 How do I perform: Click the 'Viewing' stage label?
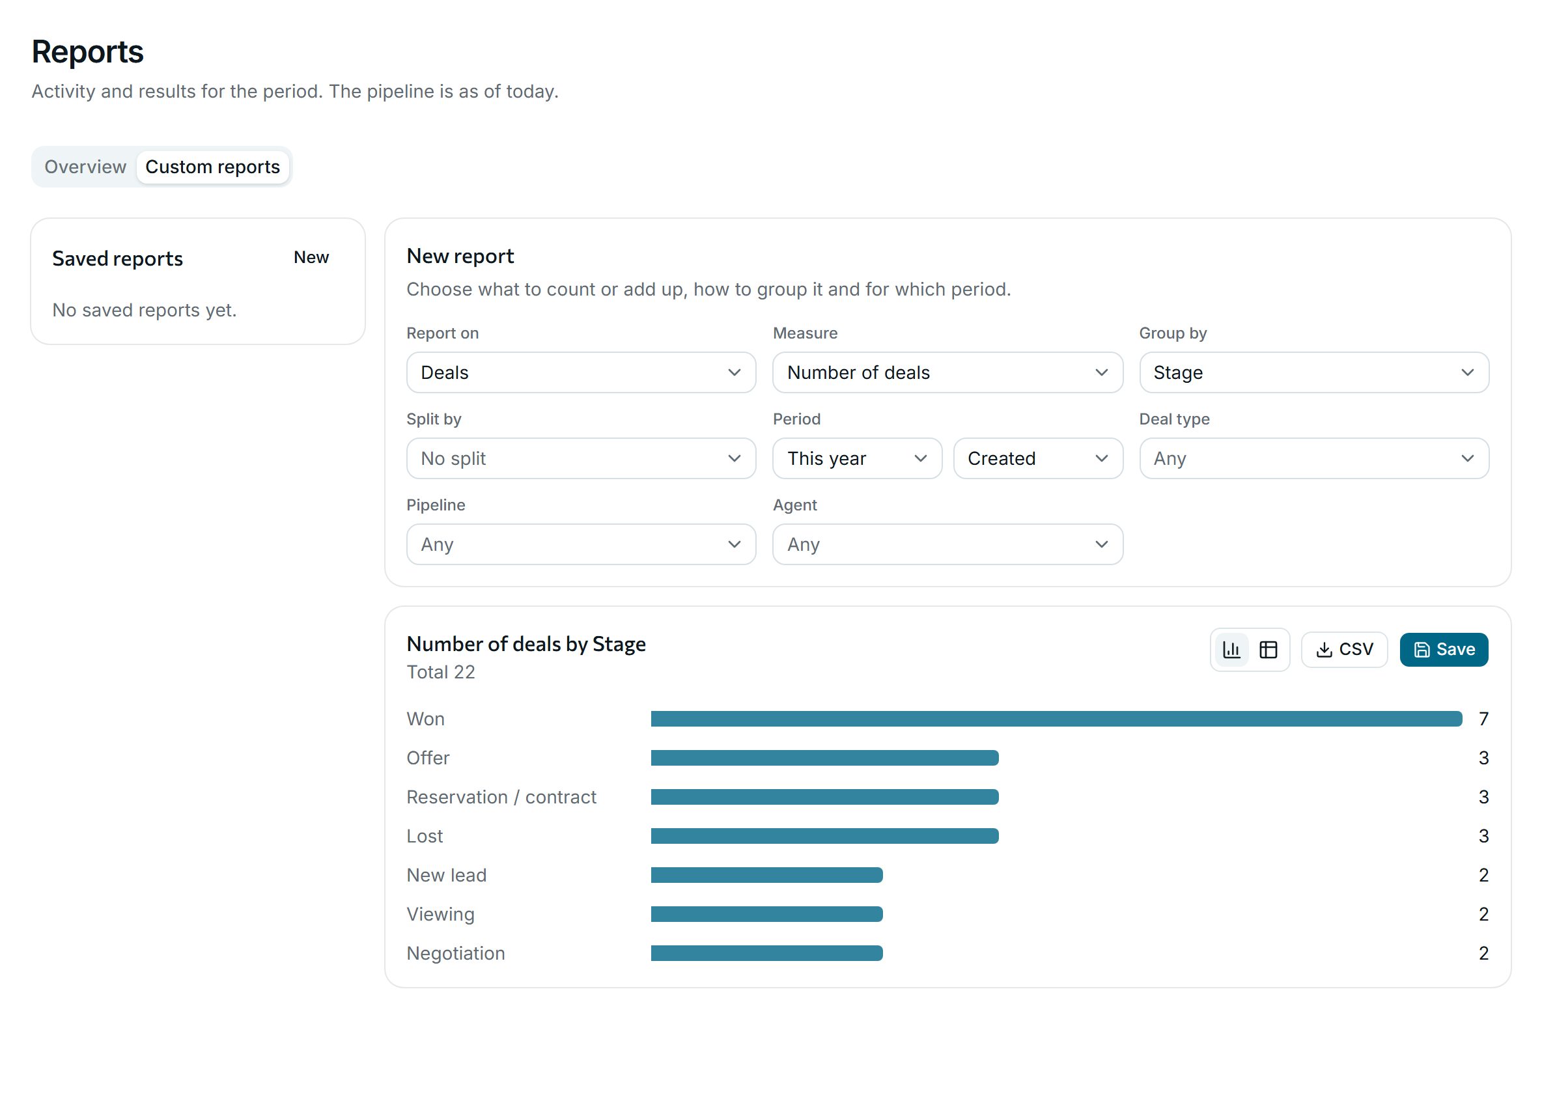[x=441, y=914]
